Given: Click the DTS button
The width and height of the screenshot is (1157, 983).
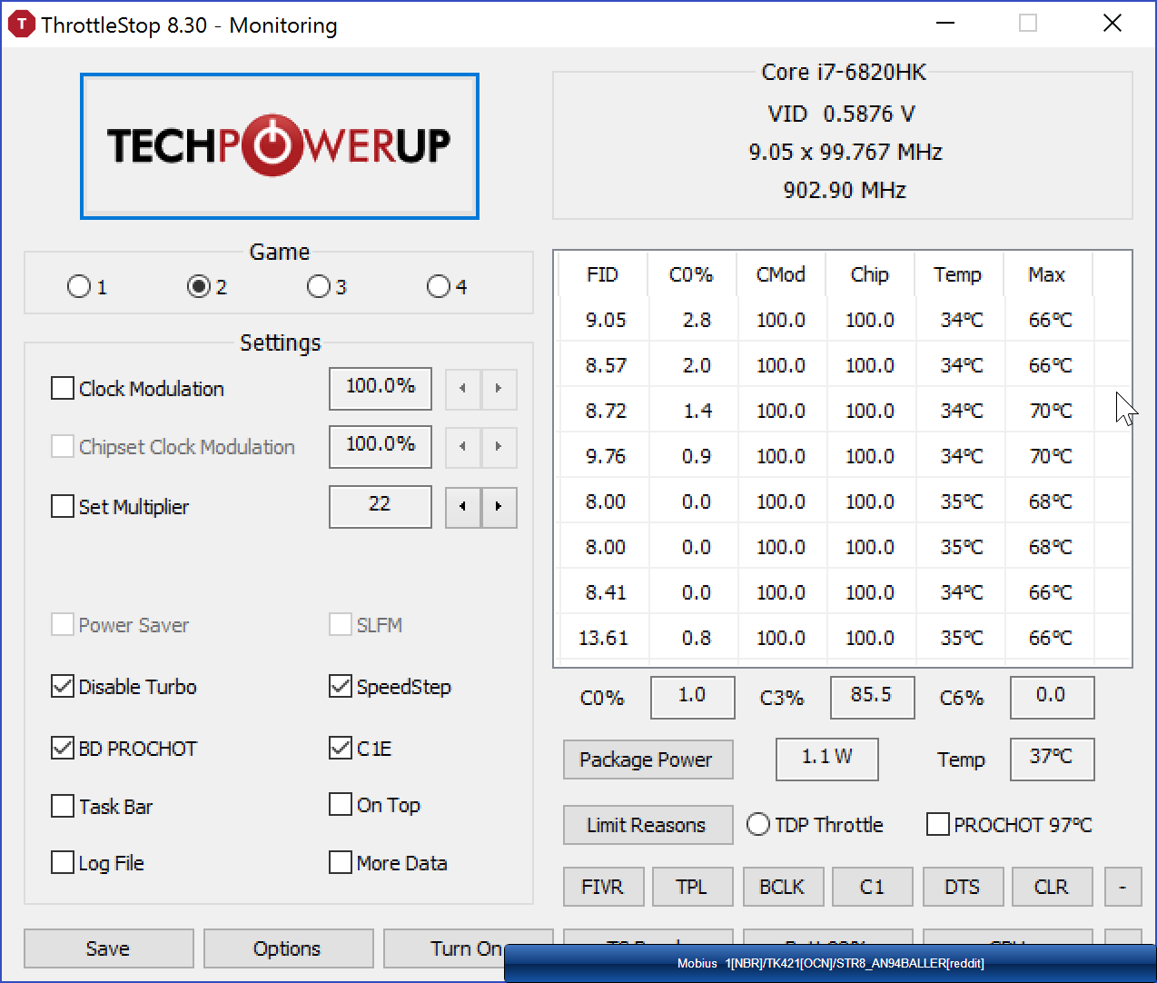Looking at the screenshot, I should click(963, 887).
